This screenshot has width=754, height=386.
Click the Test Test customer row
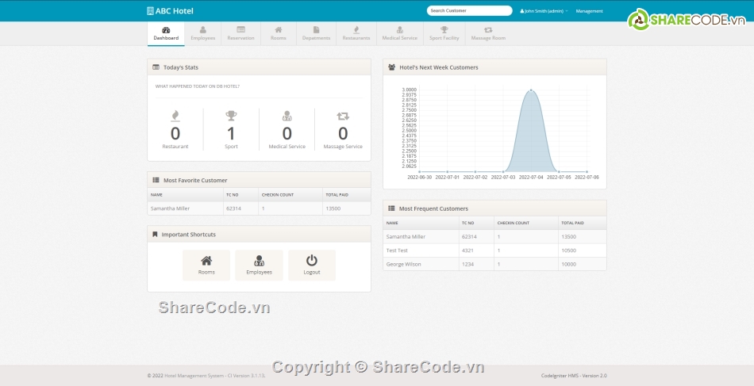tap(494, 250)
